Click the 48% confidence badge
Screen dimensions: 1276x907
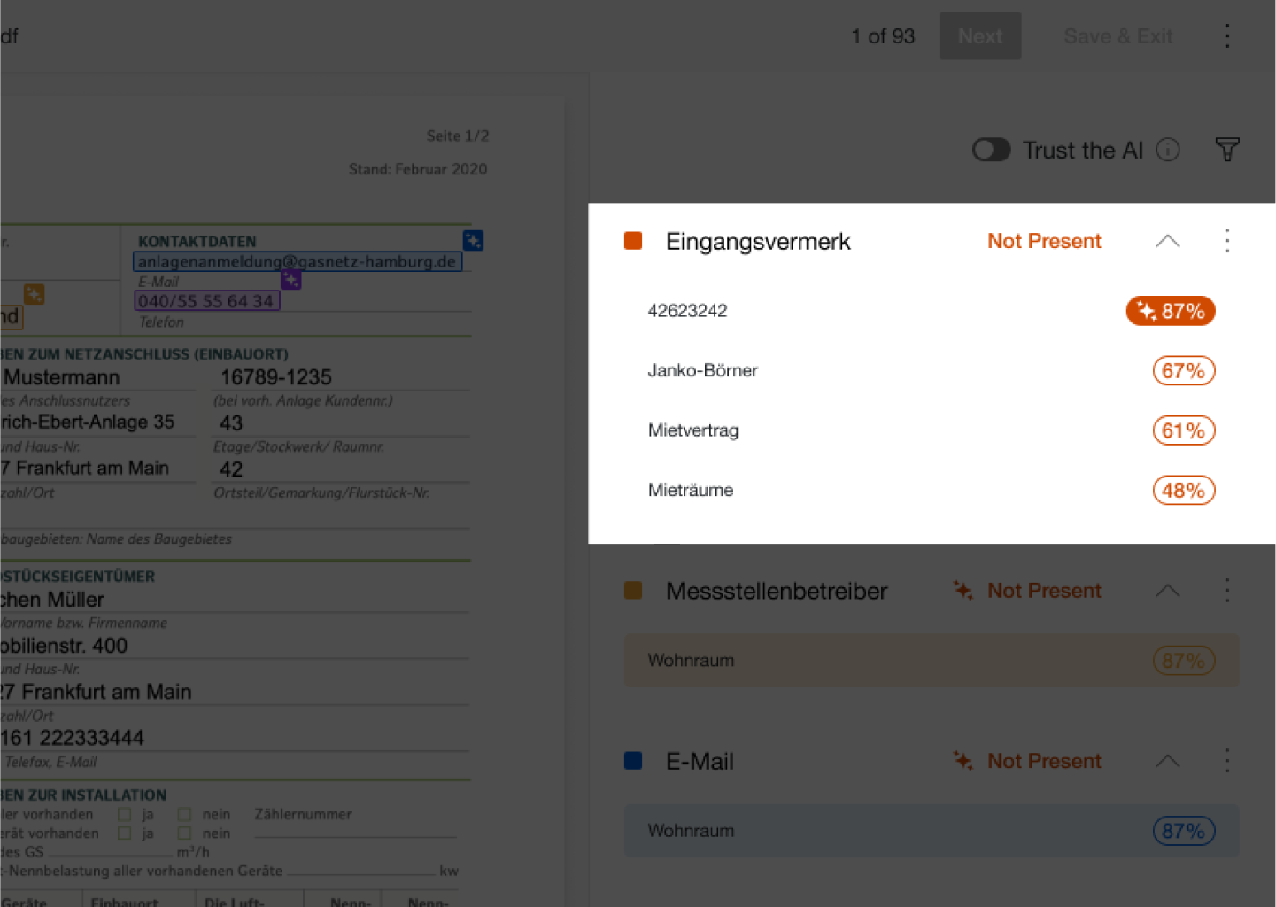pos(1184,490)
